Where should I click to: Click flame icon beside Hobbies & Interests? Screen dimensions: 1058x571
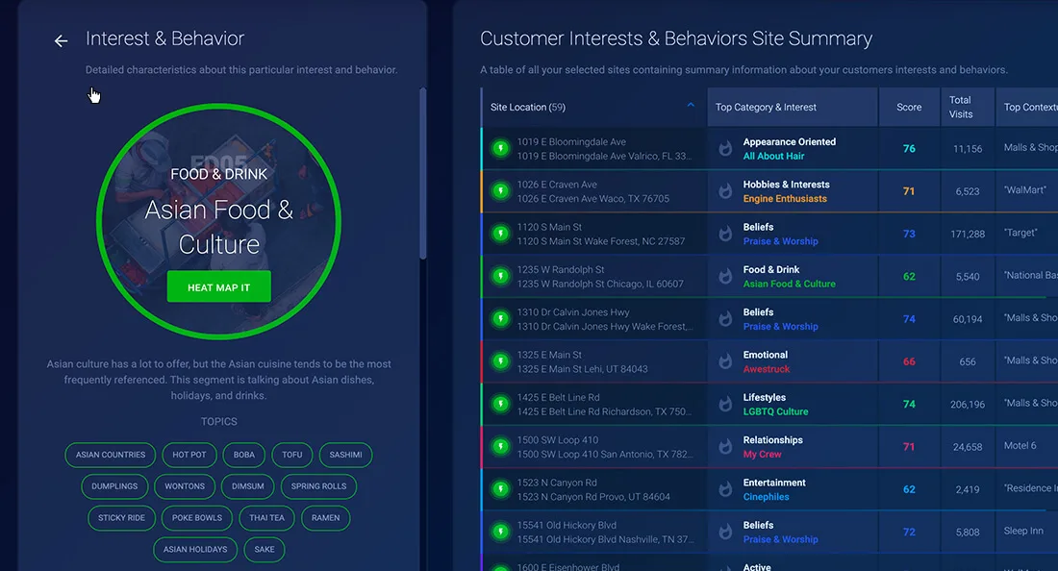tap(725, 190)
